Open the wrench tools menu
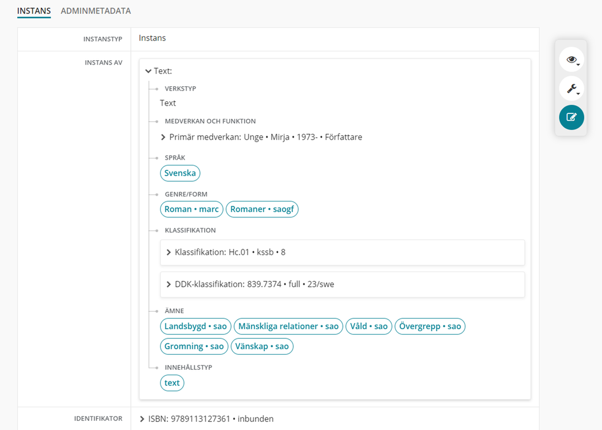Image resolution: width=602 pixels, height=430 pixels. 571,89
